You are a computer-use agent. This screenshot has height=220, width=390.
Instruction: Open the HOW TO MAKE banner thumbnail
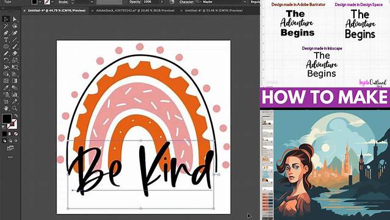tap(325, 97)
